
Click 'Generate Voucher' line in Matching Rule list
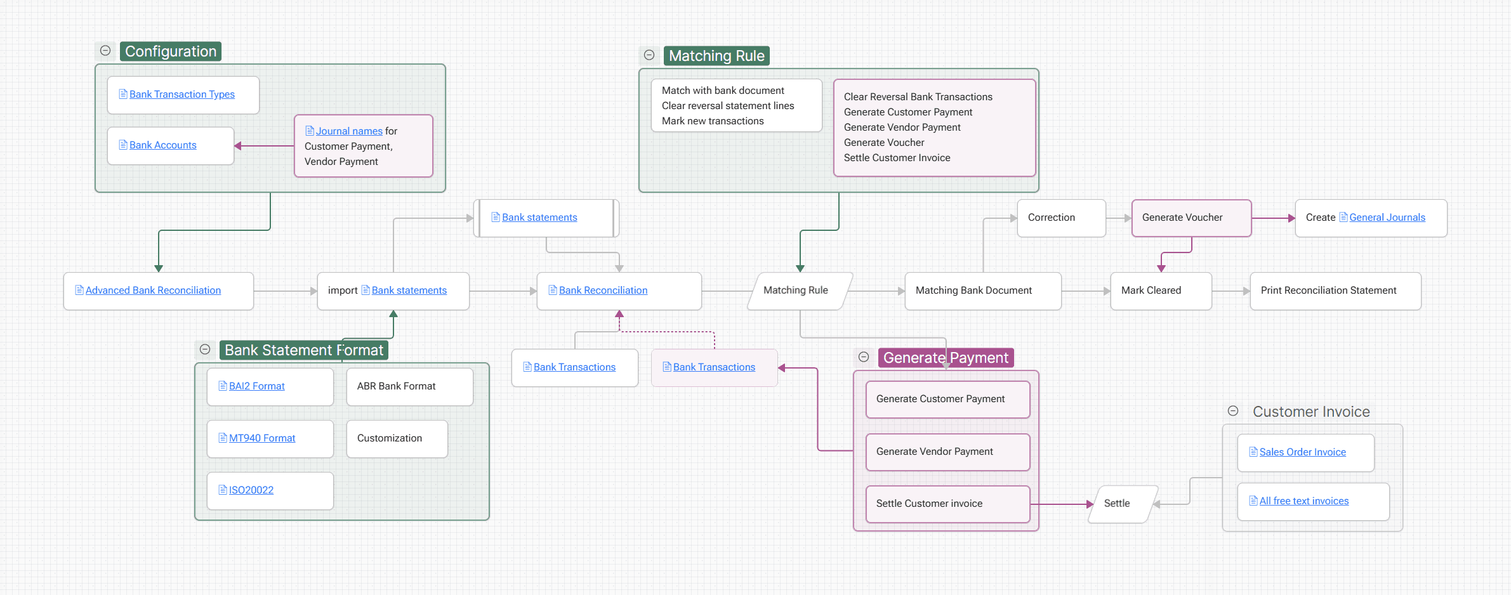pos(884,142)
